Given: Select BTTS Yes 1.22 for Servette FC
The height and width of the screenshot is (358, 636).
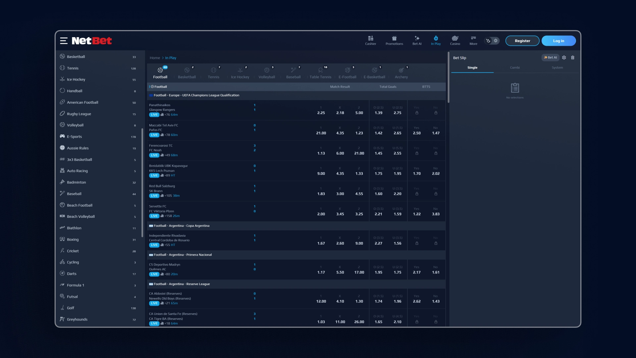Looking at the screenshot, I should 417,211.
